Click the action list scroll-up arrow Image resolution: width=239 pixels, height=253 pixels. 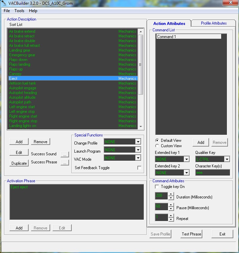coord(141,32)
